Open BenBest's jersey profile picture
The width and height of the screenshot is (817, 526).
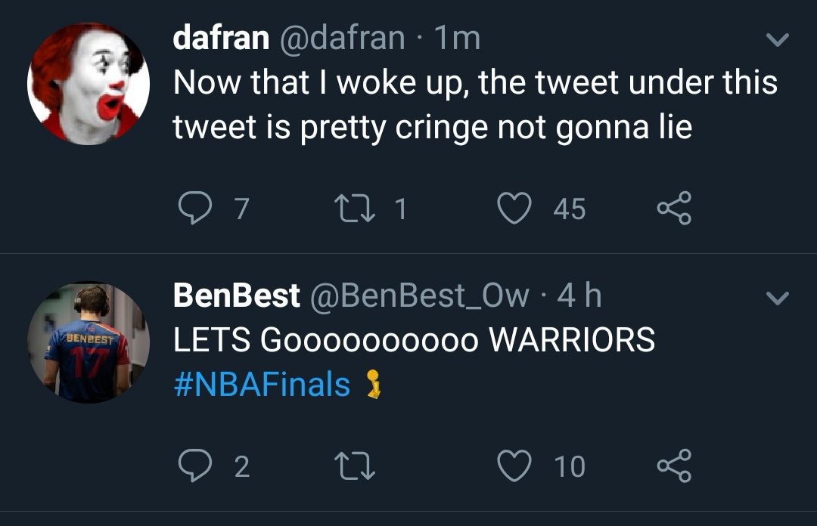(x=89, y=342)
